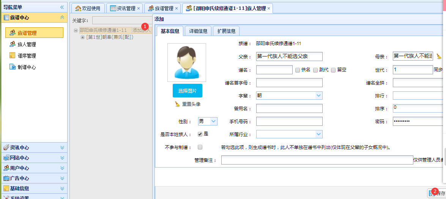Viewport: 446px width, 199px height.
Task: Switch to the 欢迎使用 tab
Action: [88, 8]
